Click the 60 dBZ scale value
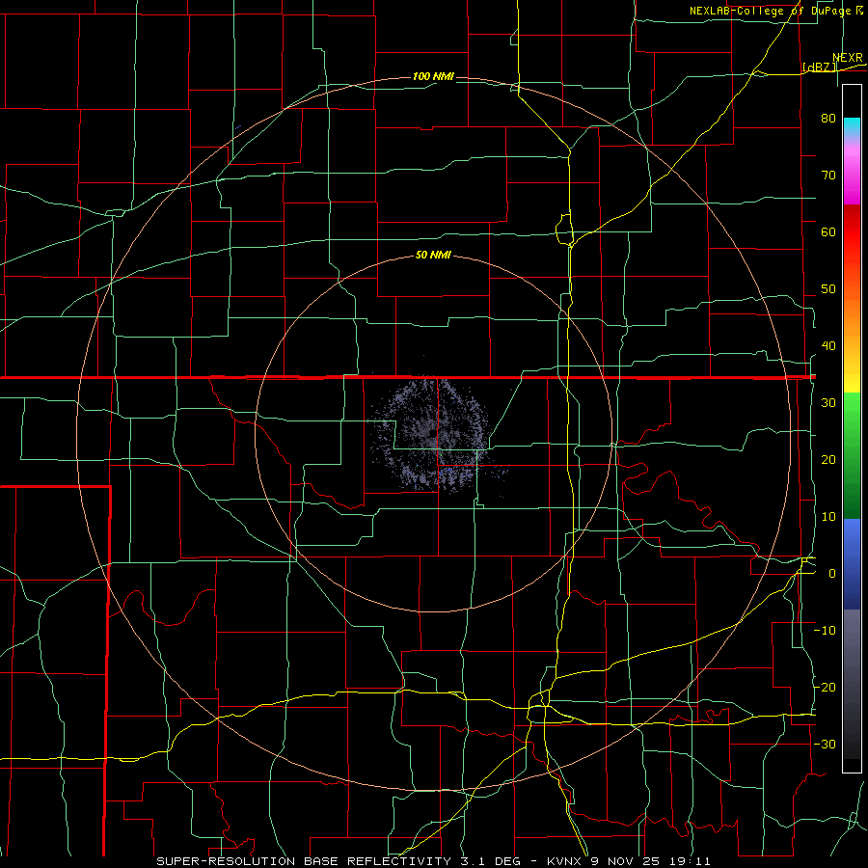Image resolution: width=868 pixels, height=868 pixels. point(828,231)
